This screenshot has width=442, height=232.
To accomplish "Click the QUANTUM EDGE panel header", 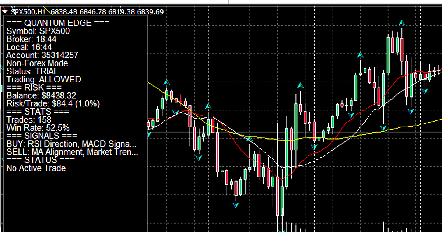I will pos(57,23).
